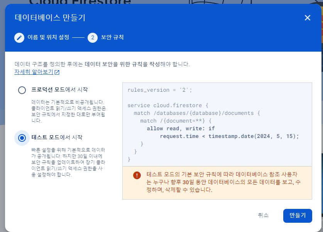Click the pencil edit icon for step one

19,38
